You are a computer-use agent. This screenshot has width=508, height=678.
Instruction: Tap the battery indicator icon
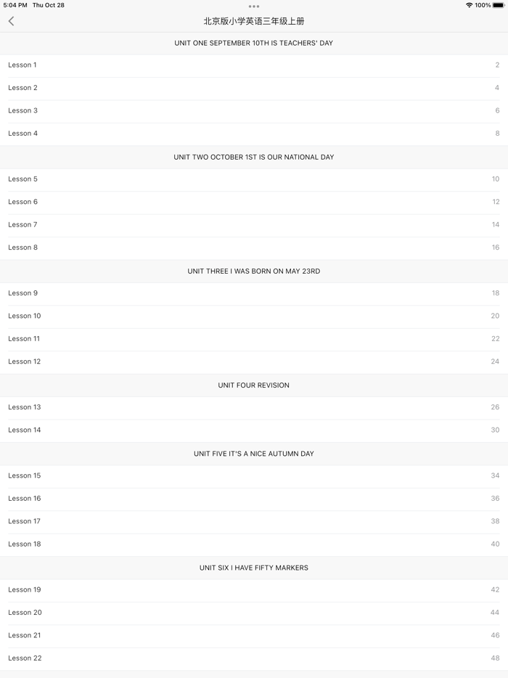pos(499,5)
